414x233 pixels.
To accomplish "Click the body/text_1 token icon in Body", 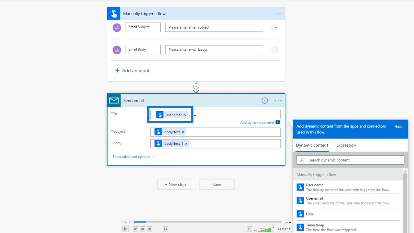I will coord(158,143).
